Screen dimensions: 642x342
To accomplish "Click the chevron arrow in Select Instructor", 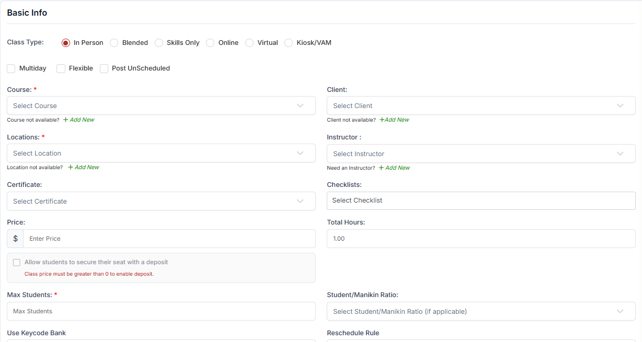I will (620, 154).
